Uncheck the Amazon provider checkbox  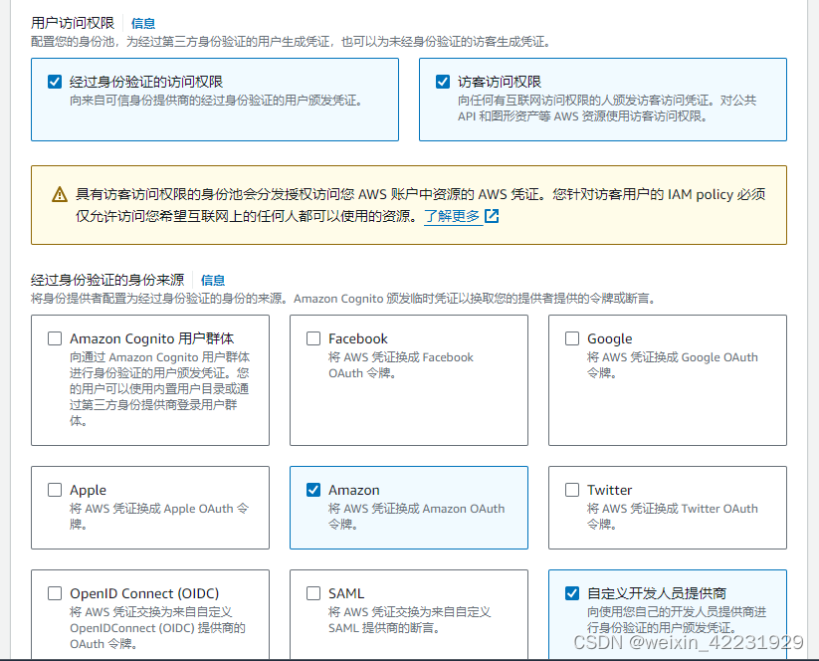(313, 490)
